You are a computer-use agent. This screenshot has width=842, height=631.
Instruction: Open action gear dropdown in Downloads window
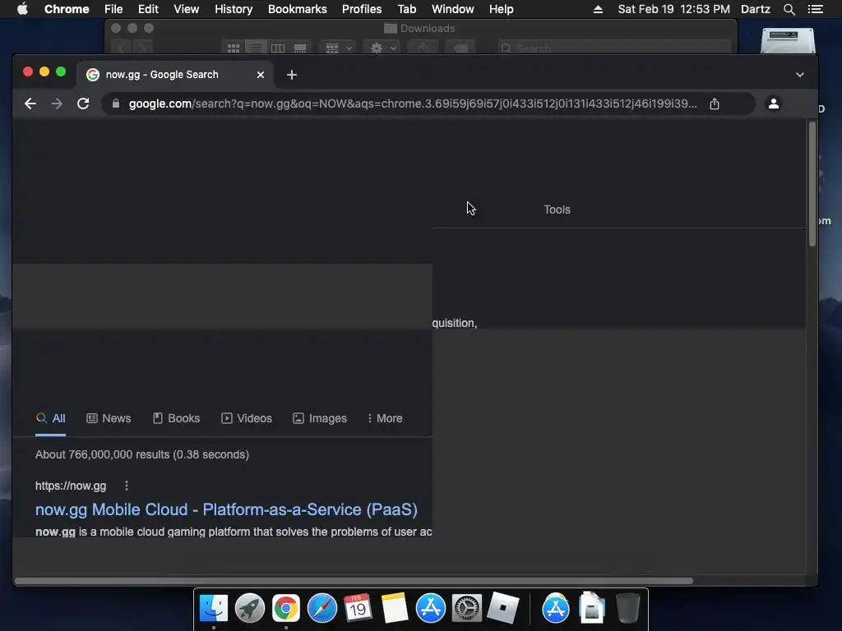tap(383, 48)
